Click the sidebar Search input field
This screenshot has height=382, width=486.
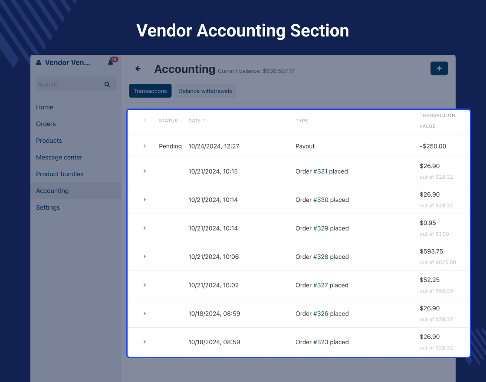(69, 85)
